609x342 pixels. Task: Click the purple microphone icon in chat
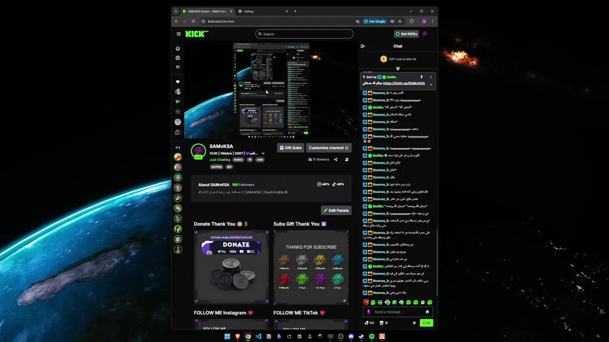[369, 312]
